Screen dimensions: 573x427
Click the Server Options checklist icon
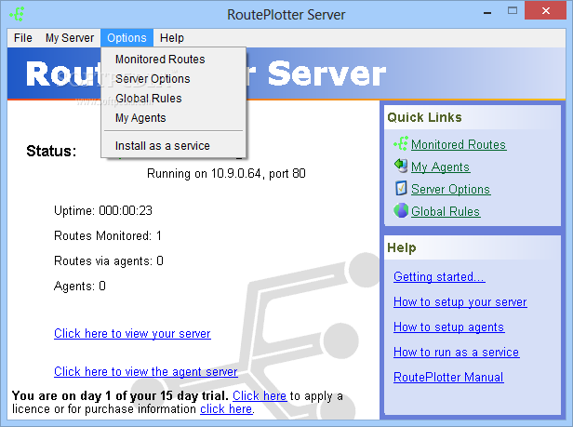(x=401, y=188)
